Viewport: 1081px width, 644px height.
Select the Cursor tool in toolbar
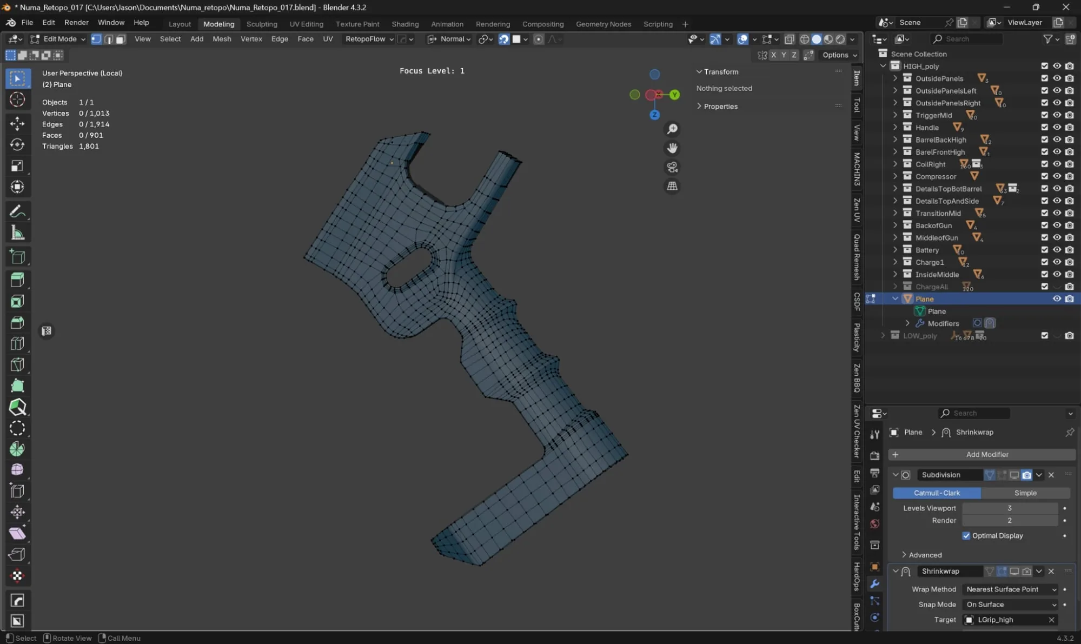17,99
